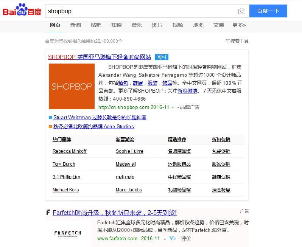Switch to the 贴吧 tab

coord(96,25)
